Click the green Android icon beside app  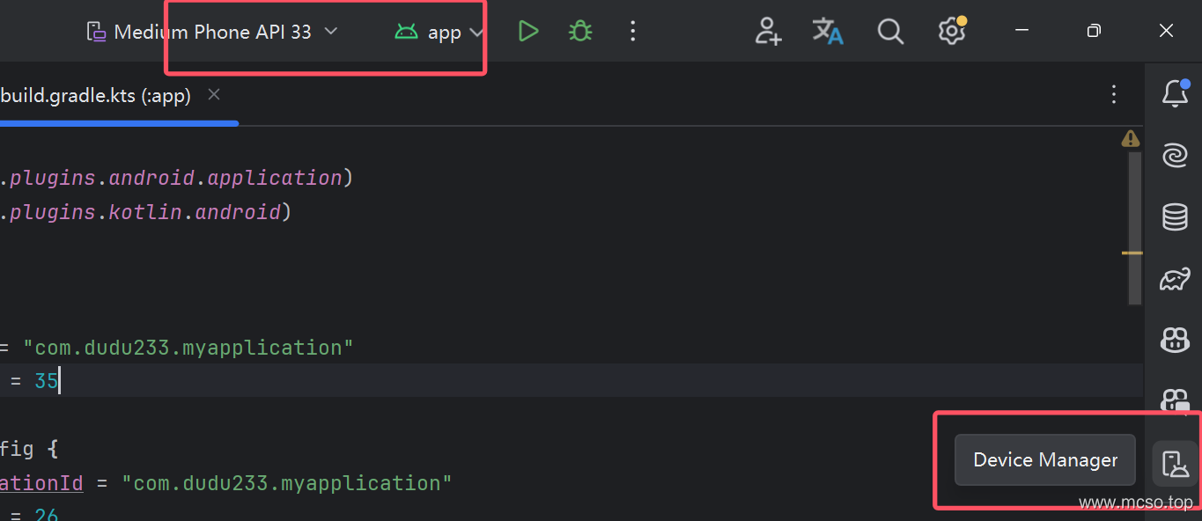(406, 33)
